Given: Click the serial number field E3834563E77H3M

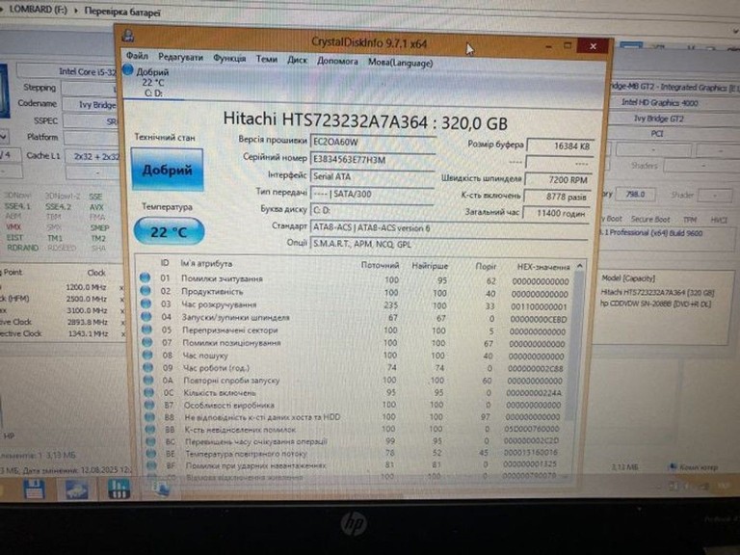Looking at the screenshot, I should coord(372,160).
